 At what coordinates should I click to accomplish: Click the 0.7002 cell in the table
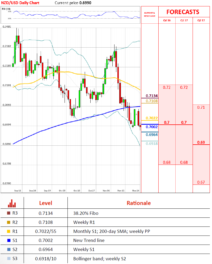(46, 240)
